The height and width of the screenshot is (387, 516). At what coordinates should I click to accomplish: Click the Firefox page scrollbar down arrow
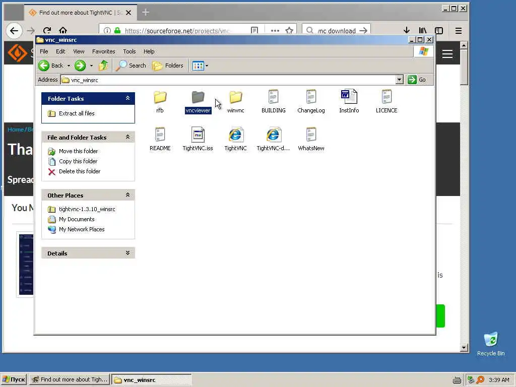click(x=464, y=348)
